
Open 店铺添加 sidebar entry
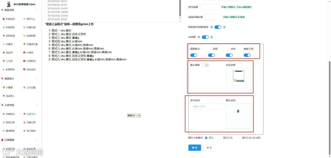click(9, 114)
